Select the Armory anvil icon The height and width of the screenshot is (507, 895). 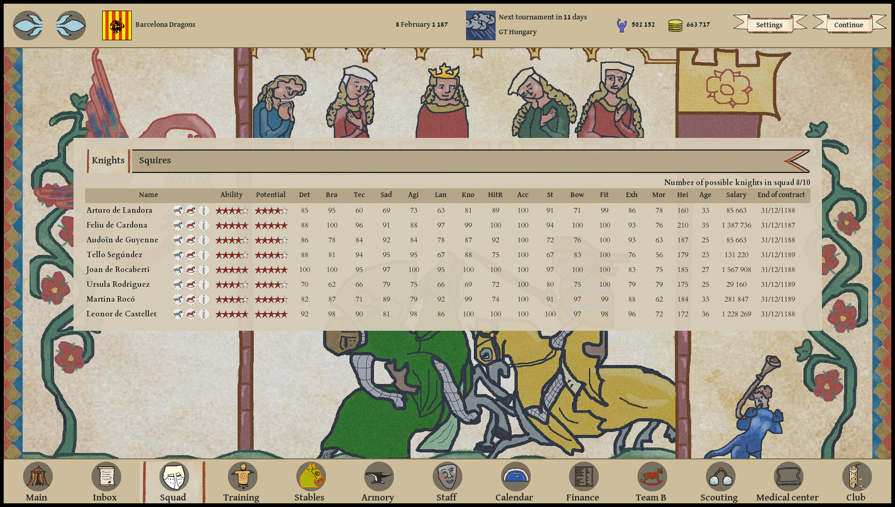point(378,476)
